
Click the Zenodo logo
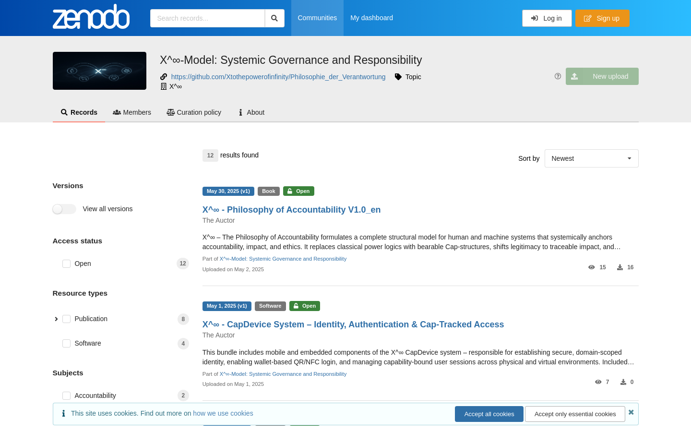click(91, 17)
